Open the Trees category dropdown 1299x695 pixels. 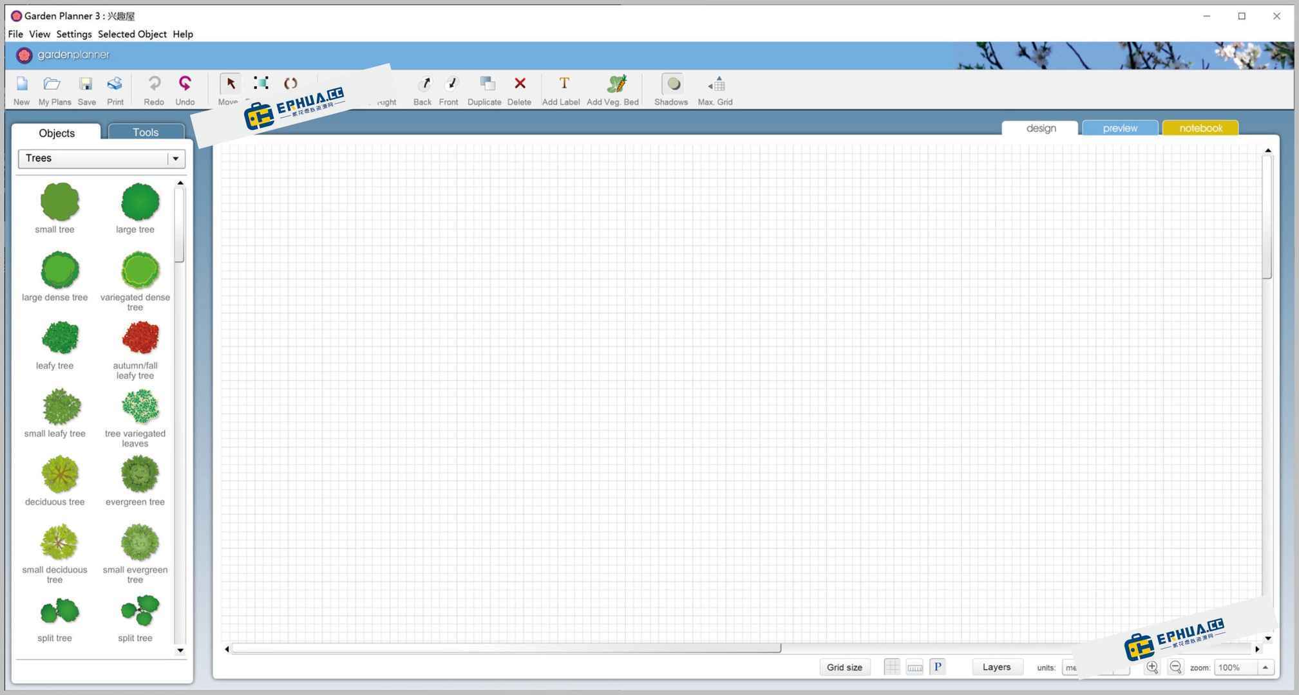click(175, 158)
